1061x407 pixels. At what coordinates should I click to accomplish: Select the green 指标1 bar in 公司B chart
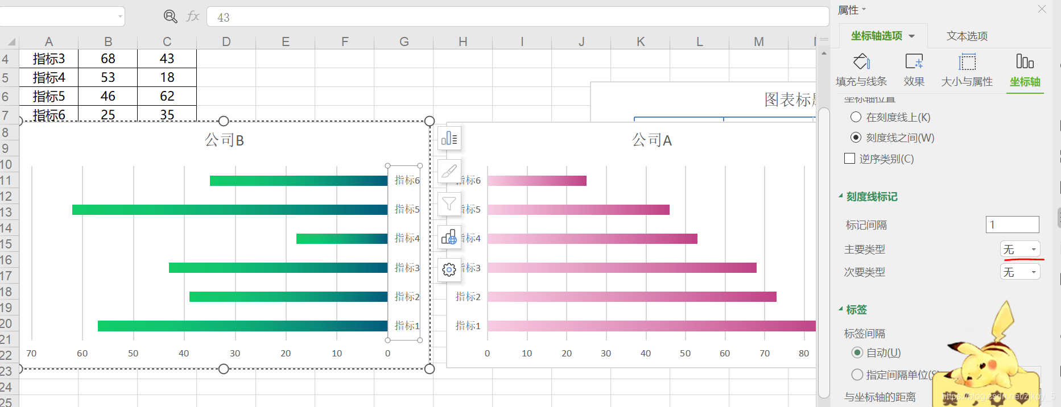pos(242,326)
